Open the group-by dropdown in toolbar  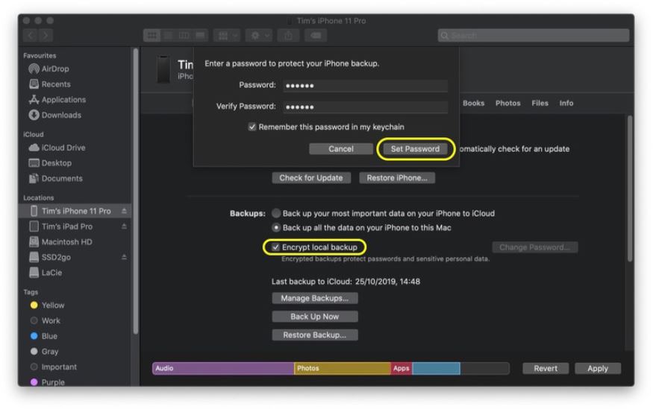[227, 35]
